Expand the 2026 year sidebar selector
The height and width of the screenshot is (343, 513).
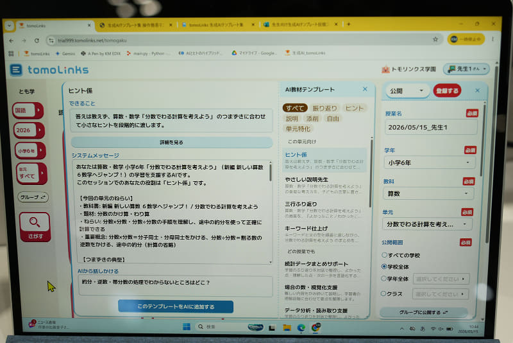tap(29, 130)
